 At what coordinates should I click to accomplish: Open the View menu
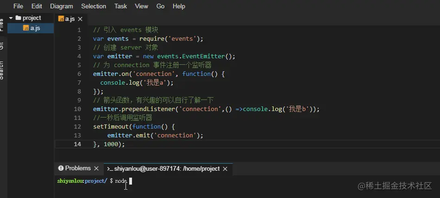point(141,6)
